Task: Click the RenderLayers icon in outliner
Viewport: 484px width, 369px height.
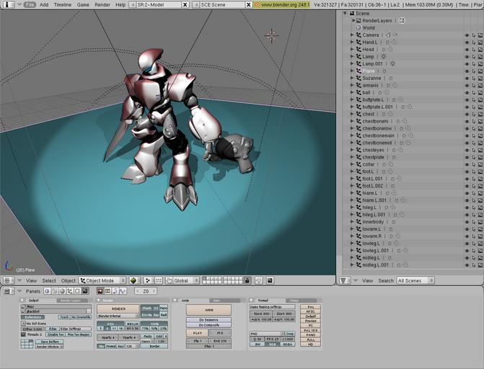Action: click(358, 21)
